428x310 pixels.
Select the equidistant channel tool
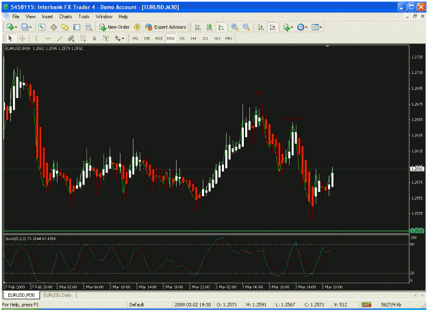(x=71, y=38)
